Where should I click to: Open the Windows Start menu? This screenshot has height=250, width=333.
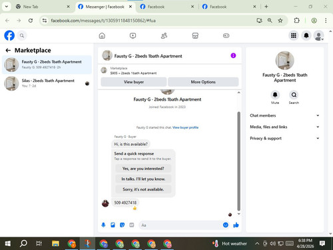8,243
